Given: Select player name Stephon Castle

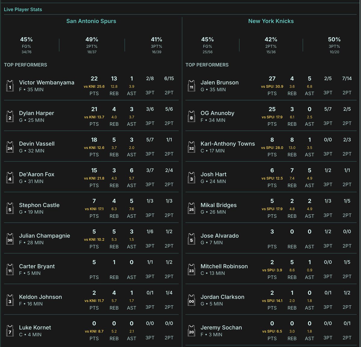Looking at the screenshot, I should coord(39,205).
